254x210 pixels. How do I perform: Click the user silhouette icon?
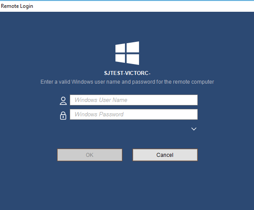pos(63,101)
